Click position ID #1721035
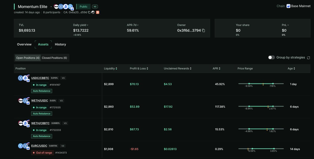 (x=55, y=107)
